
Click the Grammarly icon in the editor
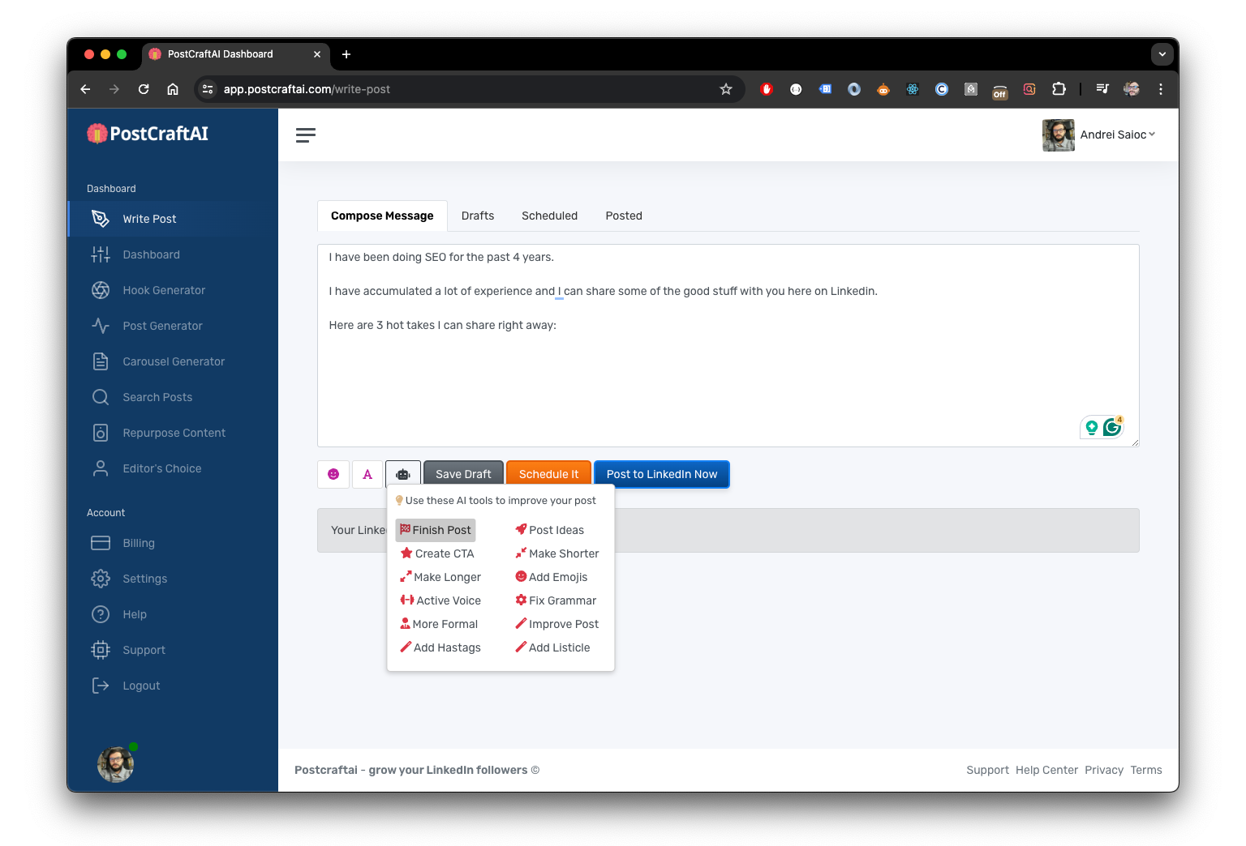(x=1112, y=426)
